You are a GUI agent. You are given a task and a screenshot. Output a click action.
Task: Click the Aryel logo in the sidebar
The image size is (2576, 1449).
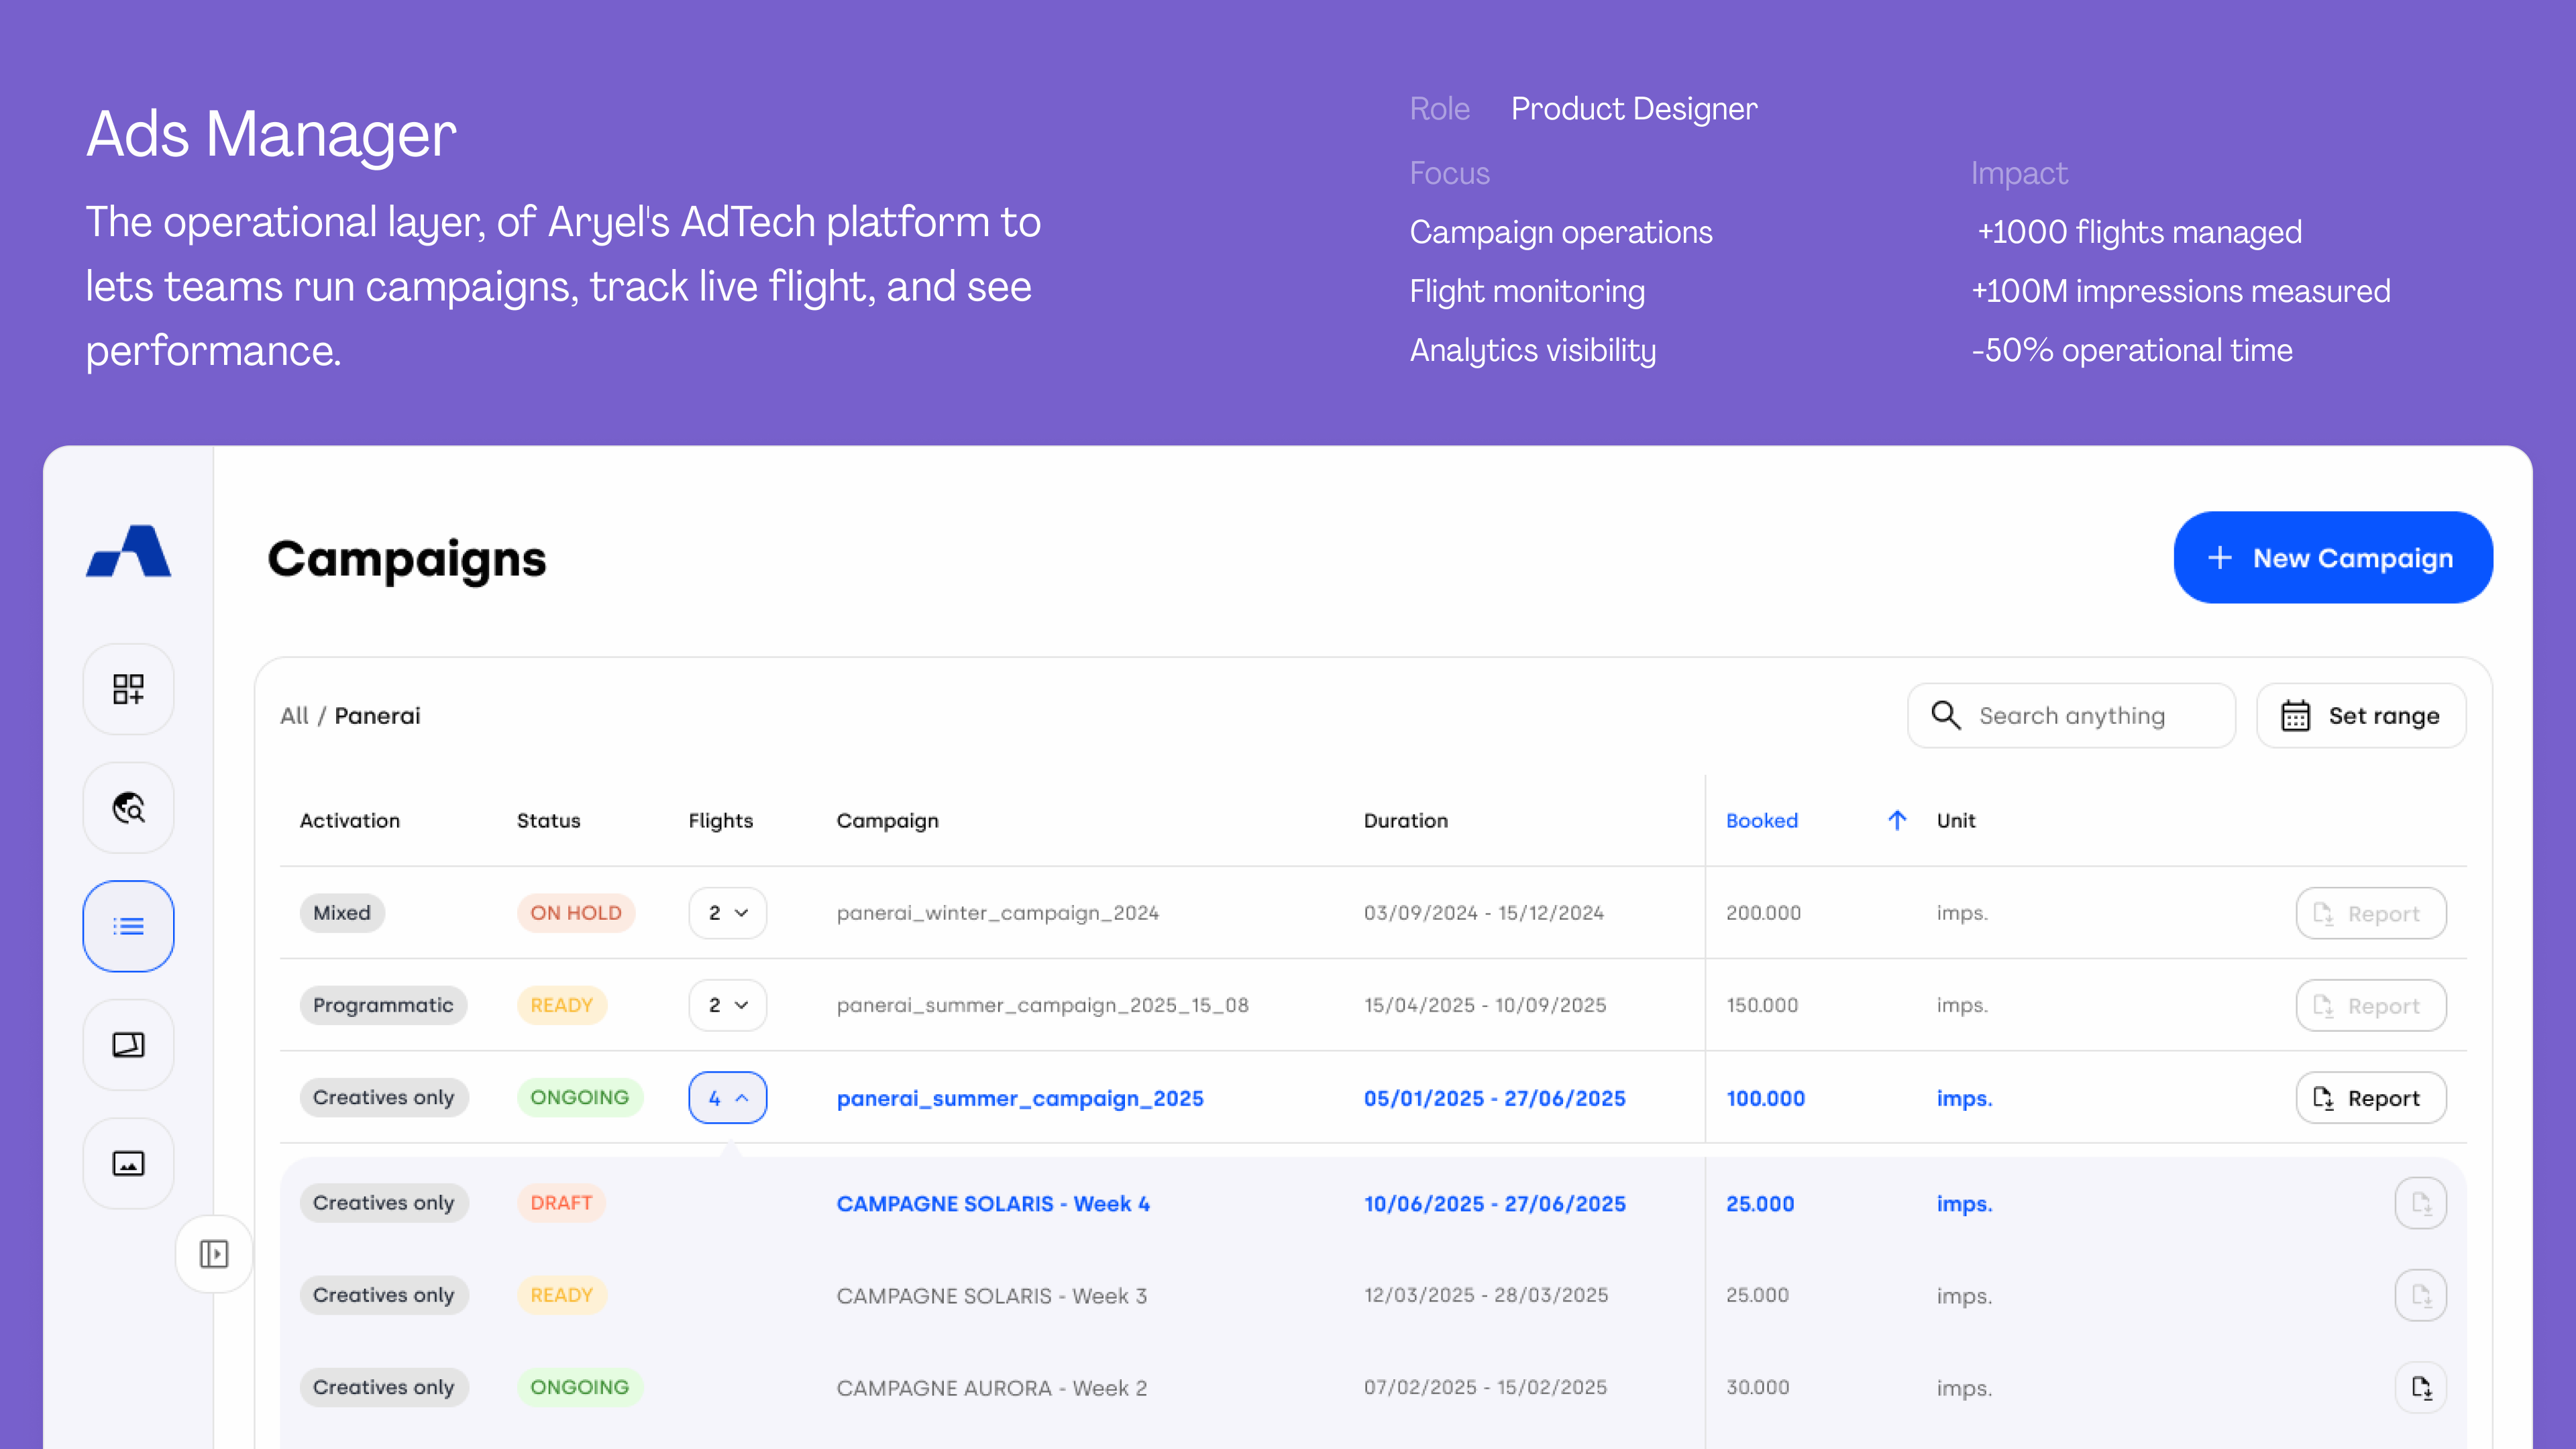tap(128, 551)
